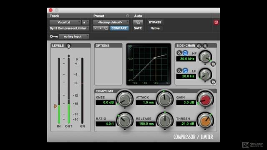Screen dimensions: 267x150
Task: Open factory default preset menu
Action: tap(111, 22)
